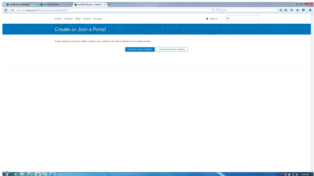Go to browser home page icon
Image resolution: width=314 pixels, height=176 pixels.
pyautogui.click(x=298, y=10)
